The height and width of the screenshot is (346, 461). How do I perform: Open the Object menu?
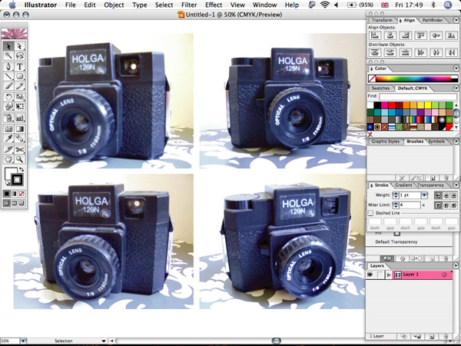coord(114,5)
